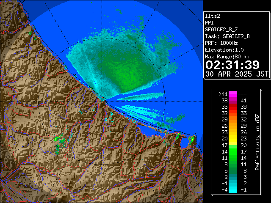Viewport: 271px width, 203px height.
Task: Click the 'Max Range:80 km' text
Action: coord(227,57)
